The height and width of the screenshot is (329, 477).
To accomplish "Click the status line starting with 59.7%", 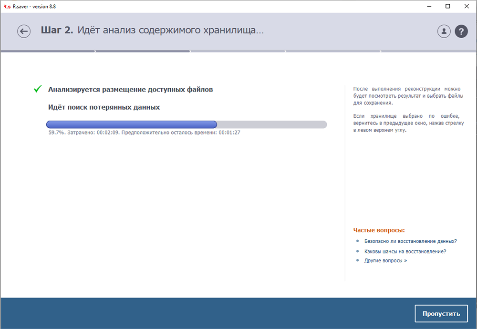I will (145, 133).
